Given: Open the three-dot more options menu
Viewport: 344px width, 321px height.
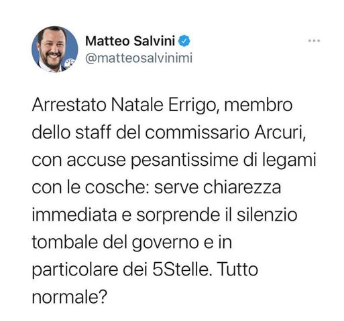Looking at the screenshot, I should tap(314, 41).
